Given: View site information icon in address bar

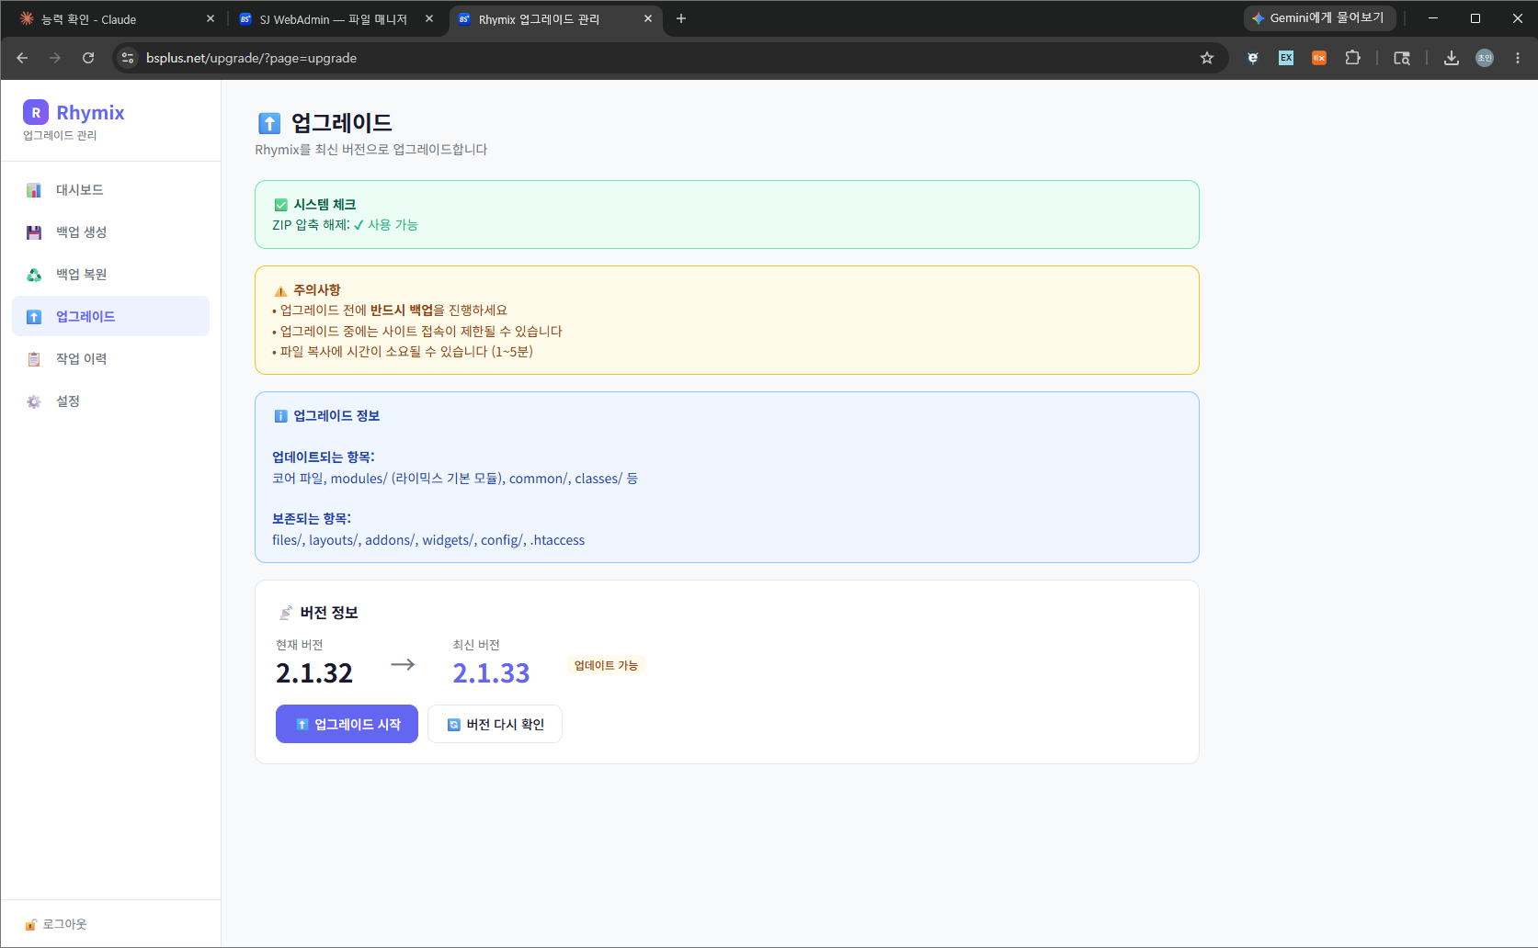Looking at the screenshot, I should [128, 58].
